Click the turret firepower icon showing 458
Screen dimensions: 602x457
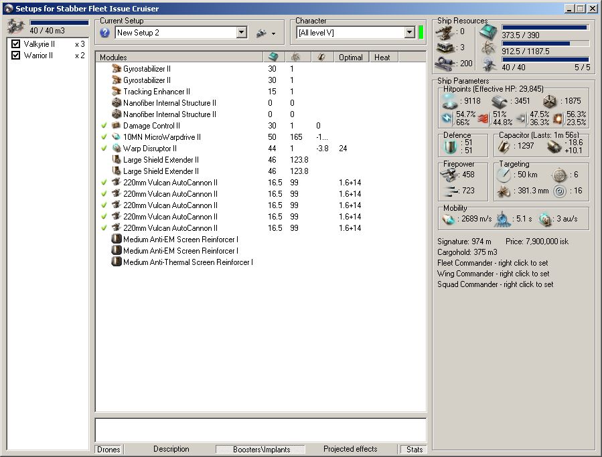[x=449, y=175]
